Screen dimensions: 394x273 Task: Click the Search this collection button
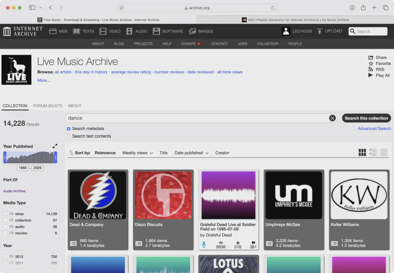(x=366, y=118)
